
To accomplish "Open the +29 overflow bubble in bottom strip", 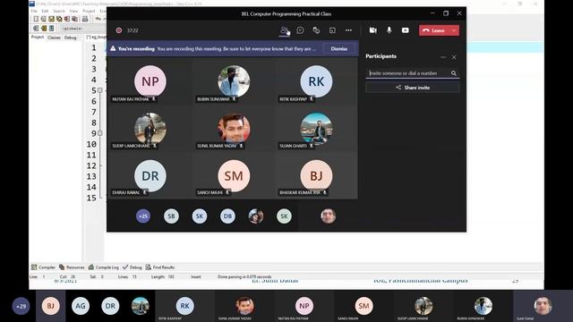I will coord(21,306).
